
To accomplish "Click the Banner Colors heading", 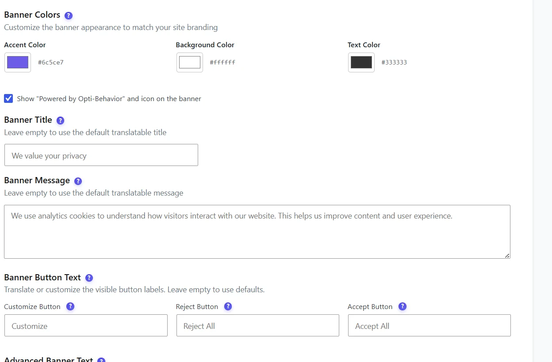I will (x=32, y=15).
